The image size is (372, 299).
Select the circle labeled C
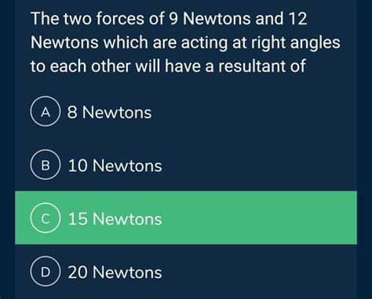pos(46,218)
